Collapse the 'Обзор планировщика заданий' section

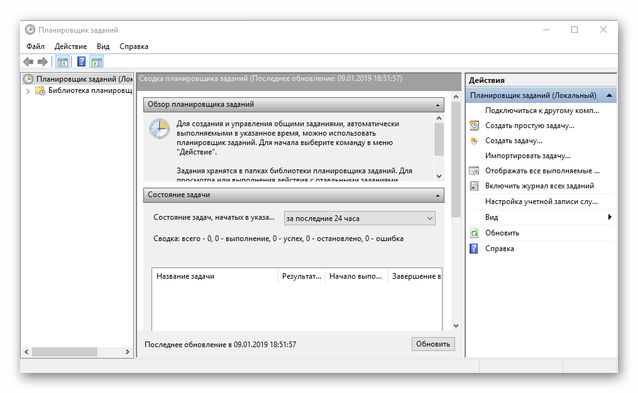pyautogui.click(x=438, y=105)
